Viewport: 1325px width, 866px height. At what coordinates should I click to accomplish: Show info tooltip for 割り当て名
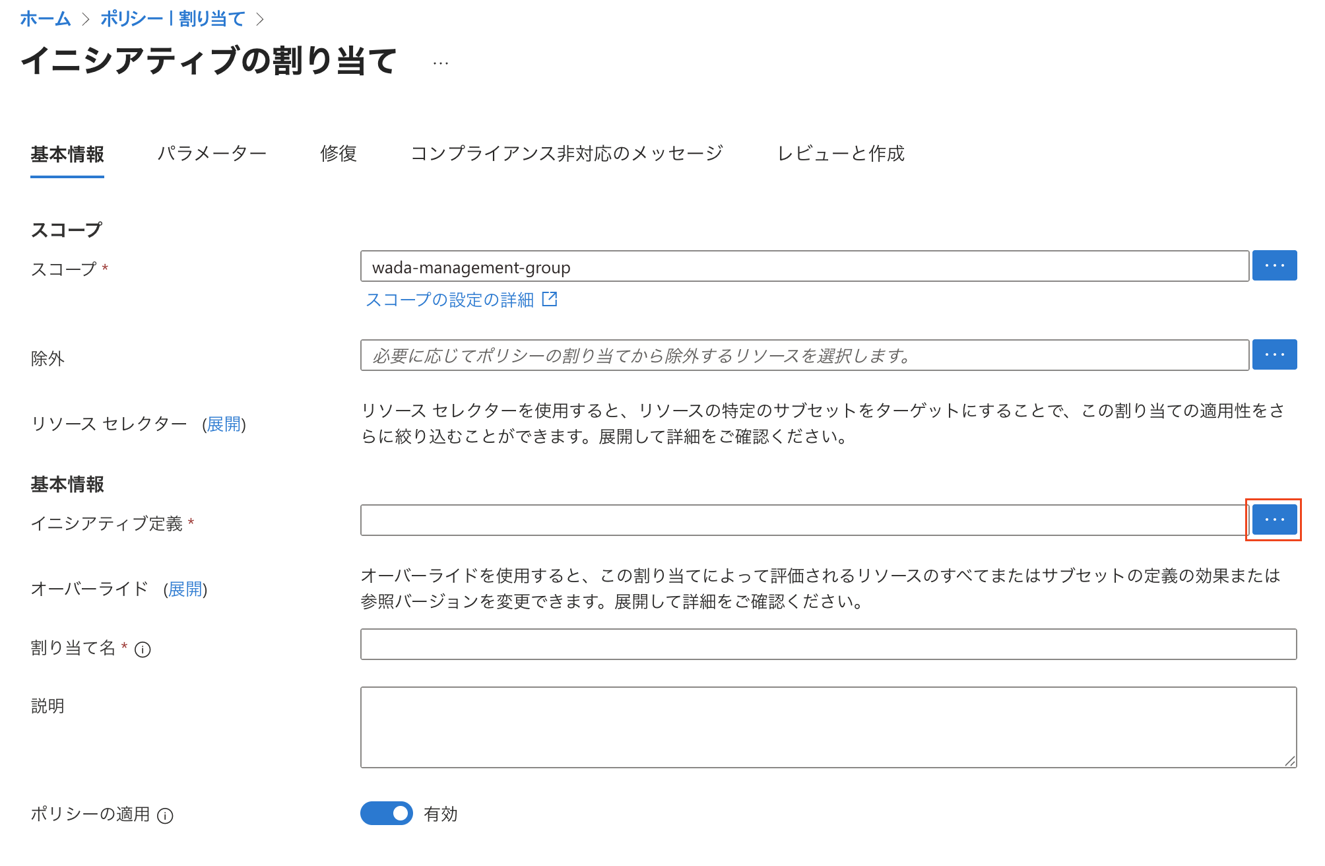(143, 649)
